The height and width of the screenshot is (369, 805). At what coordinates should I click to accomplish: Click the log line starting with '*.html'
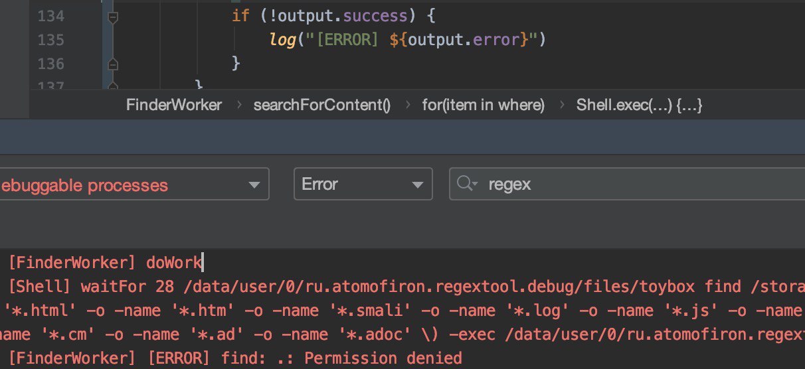click(399, 311)
